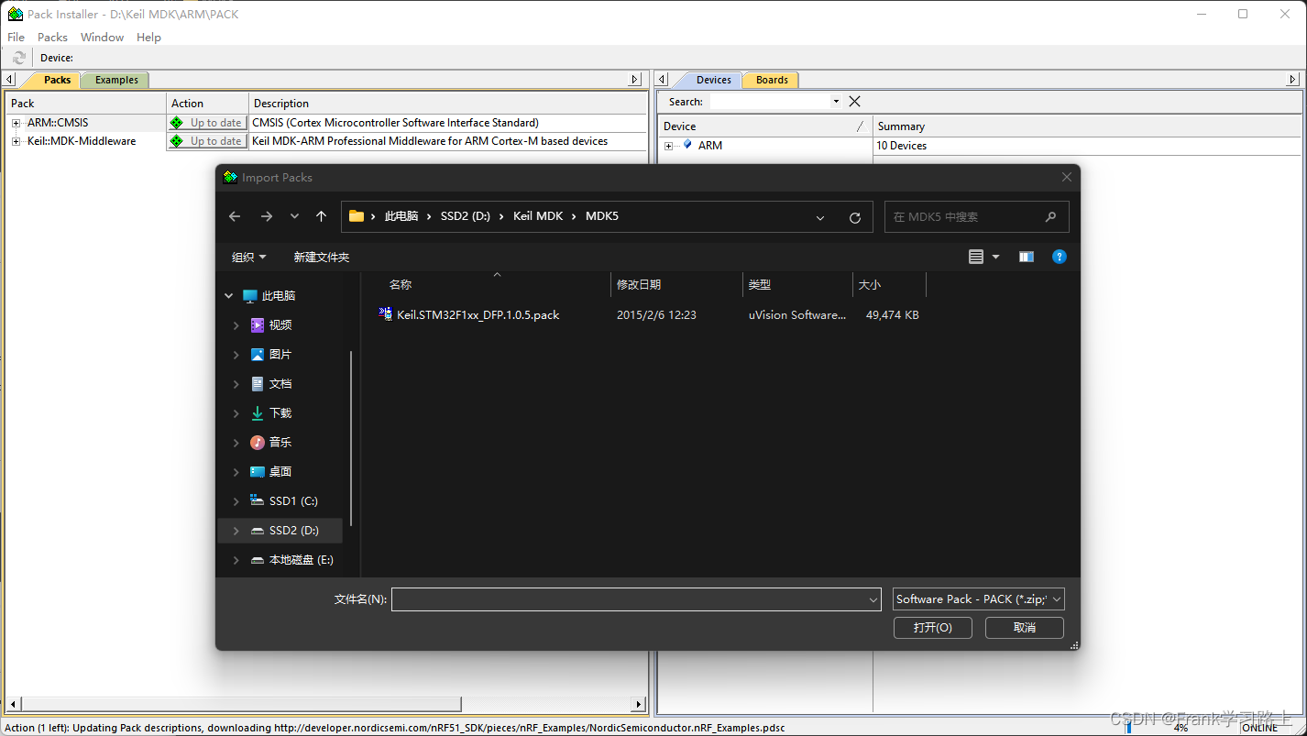Close the Import Packs dialog
Screen dimensions: 1307x736
1066,178
